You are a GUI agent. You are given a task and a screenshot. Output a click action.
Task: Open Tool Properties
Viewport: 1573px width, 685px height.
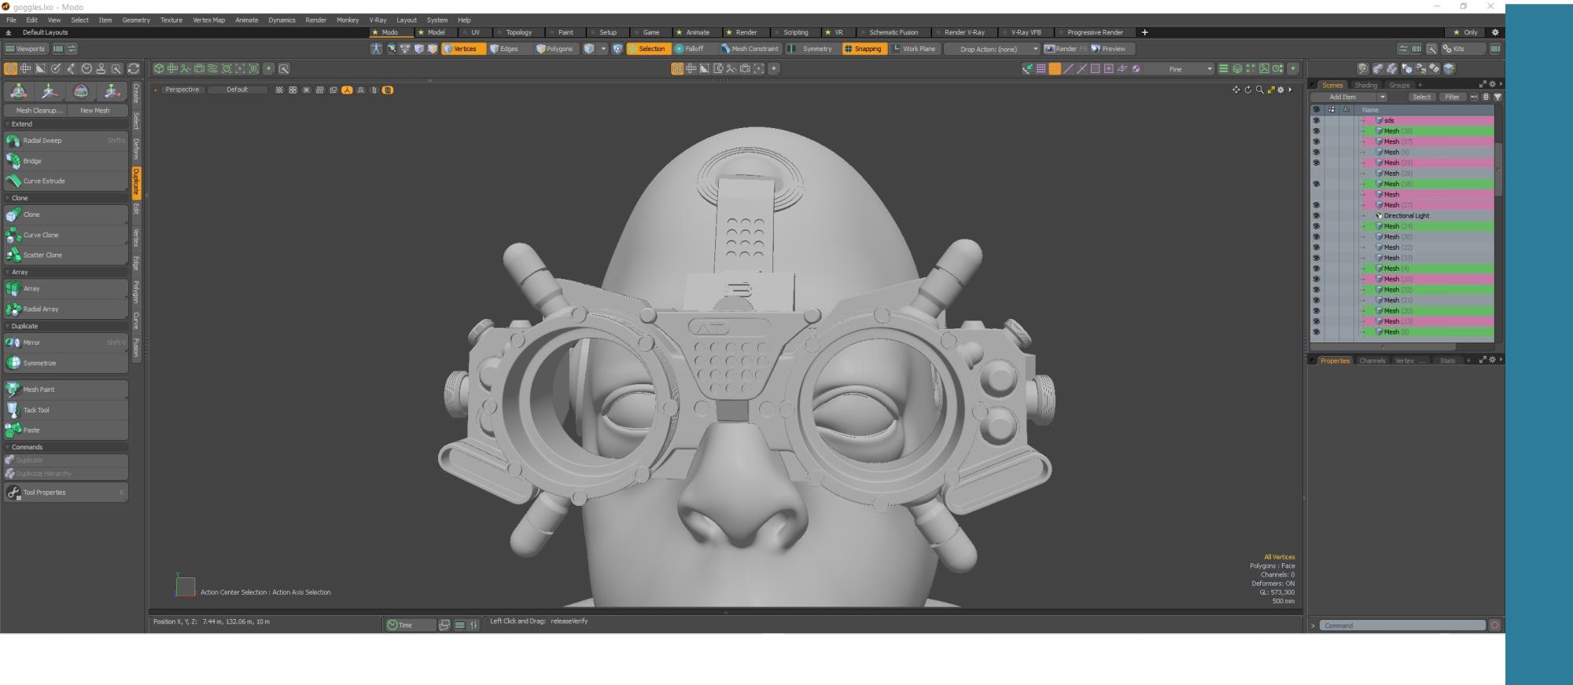pos(65,493)
